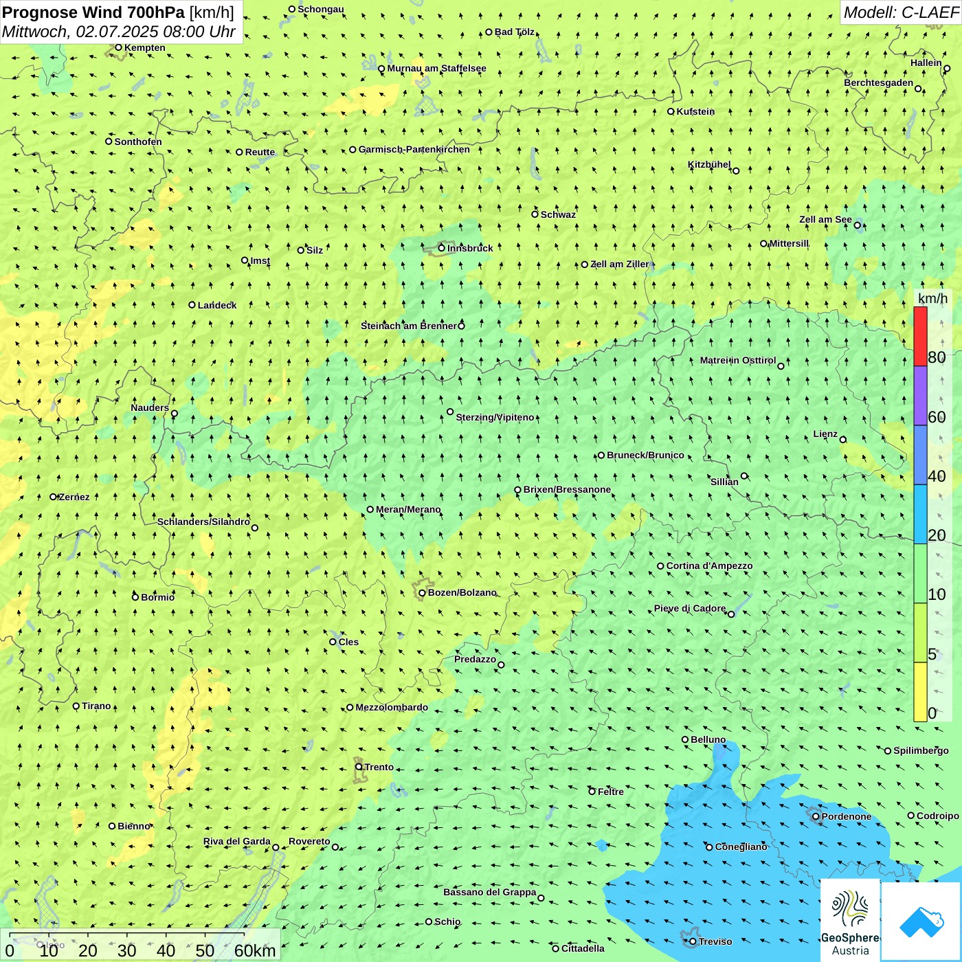Click the Bad Tölz marker circle
Screen dimensions: 962x962
coord(489,32)
